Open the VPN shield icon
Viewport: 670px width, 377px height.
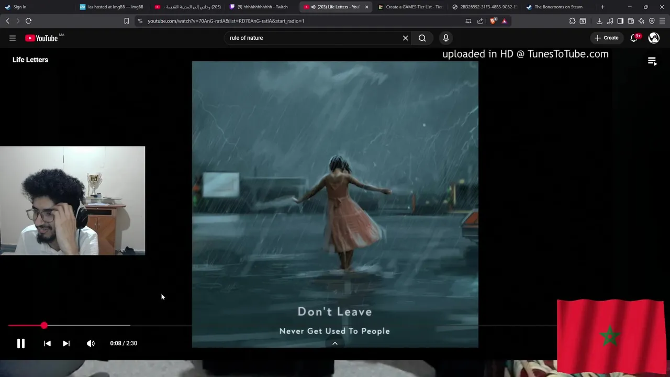[x=652, y=21]
